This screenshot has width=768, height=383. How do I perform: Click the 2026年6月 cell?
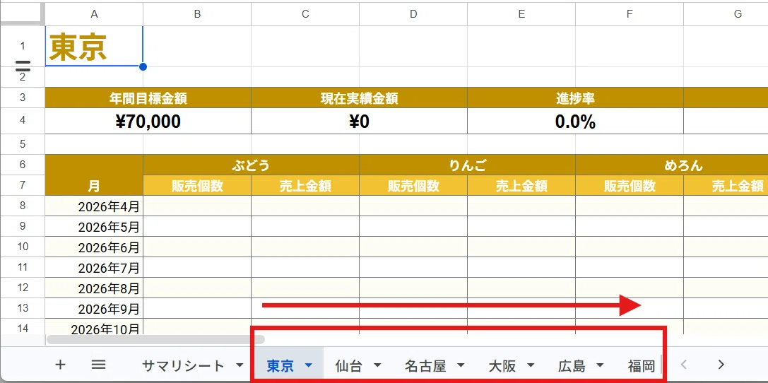tap(94, 247)
